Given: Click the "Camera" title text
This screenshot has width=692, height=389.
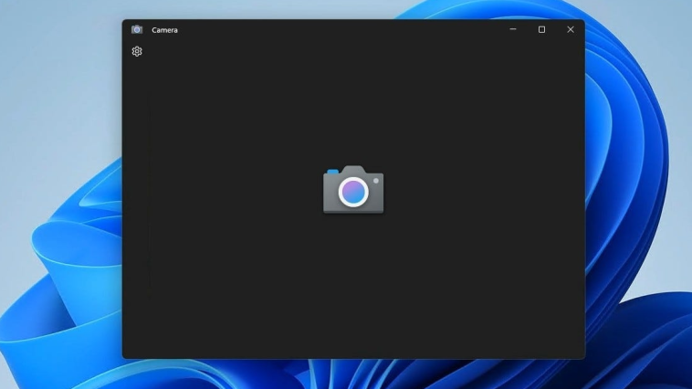Looking at the screenshot, I should [x=165, y=30].
